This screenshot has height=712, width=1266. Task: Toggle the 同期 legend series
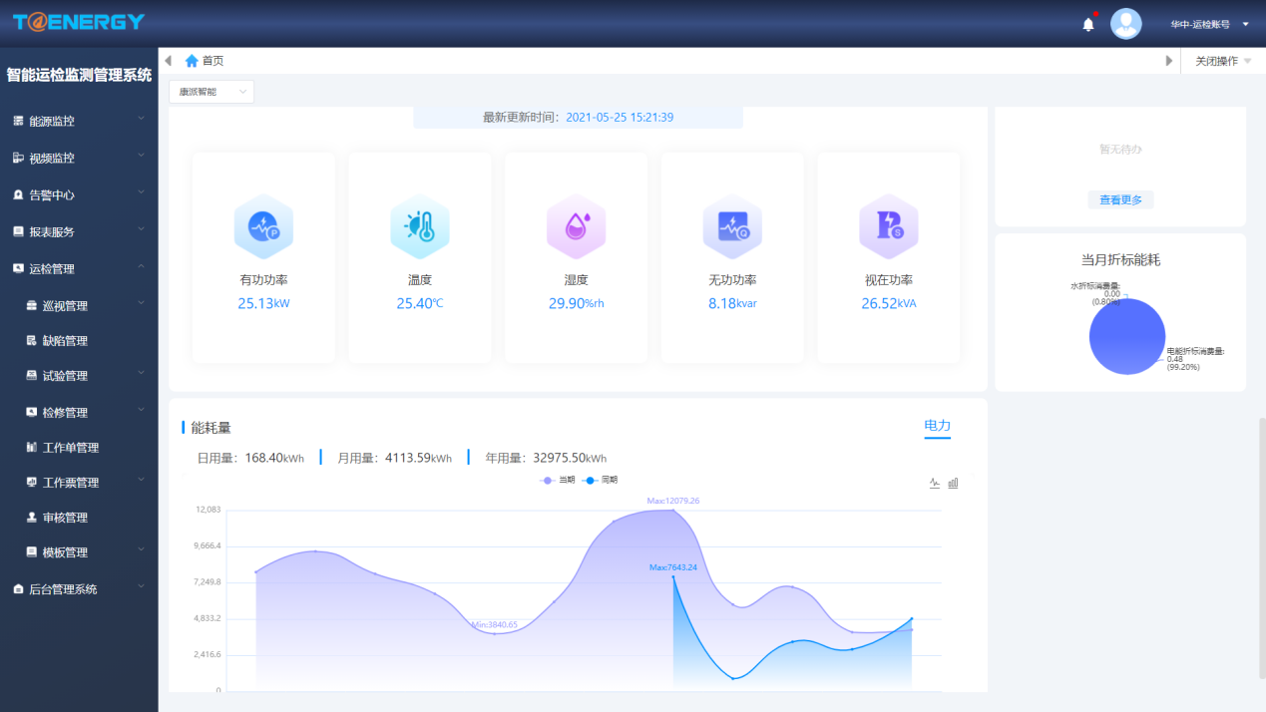[x=600, y=481]
